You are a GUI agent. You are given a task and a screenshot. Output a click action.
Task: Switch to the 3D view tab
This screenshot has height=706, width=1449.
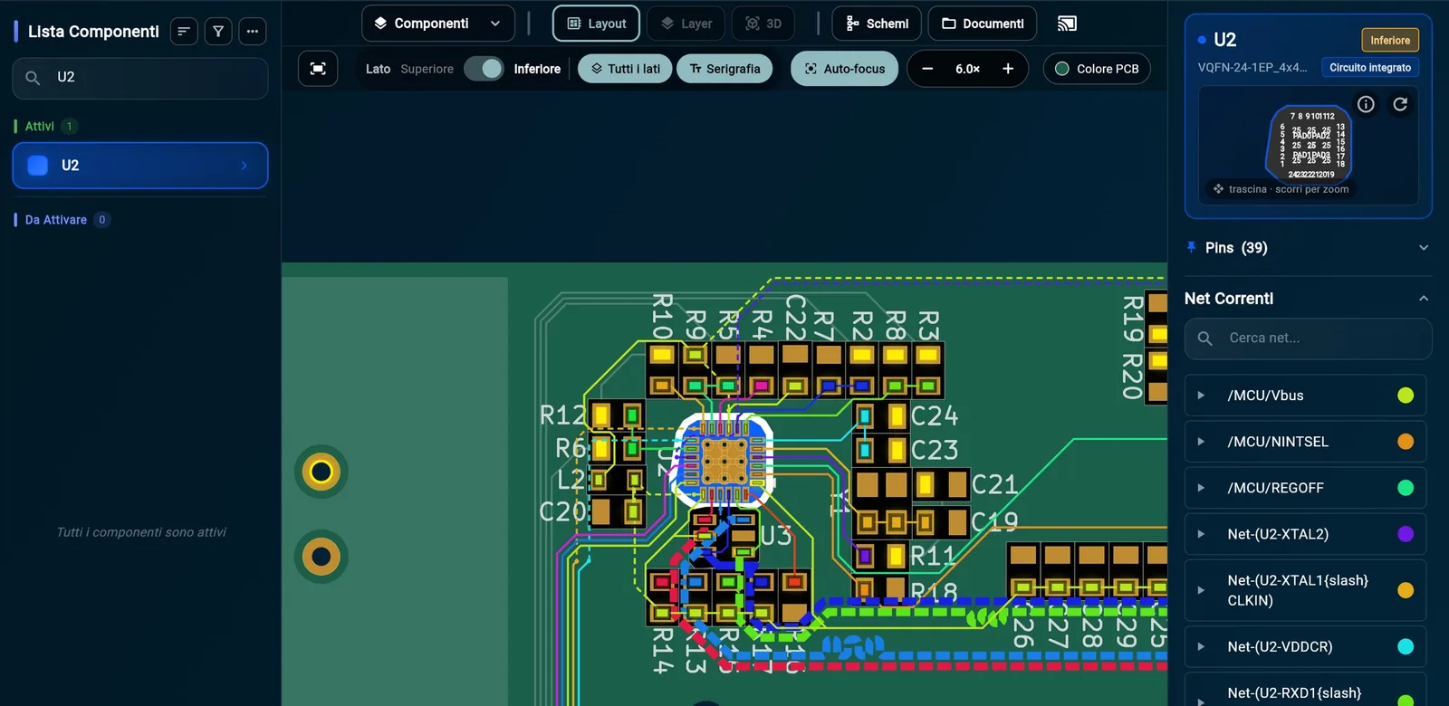click(x=763, y=24)
